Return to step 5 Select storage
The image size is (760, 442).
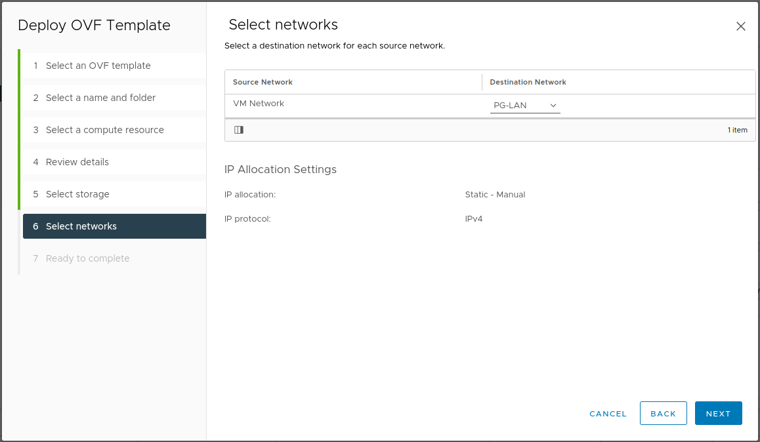[x=77, y=194]
